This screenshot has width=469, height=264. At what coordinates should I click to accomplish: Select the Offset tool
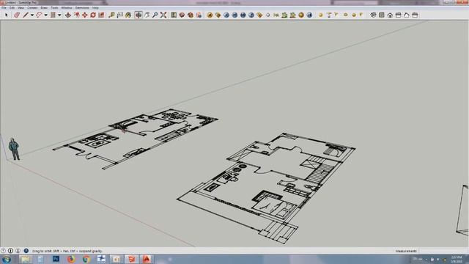click(76, 15)
